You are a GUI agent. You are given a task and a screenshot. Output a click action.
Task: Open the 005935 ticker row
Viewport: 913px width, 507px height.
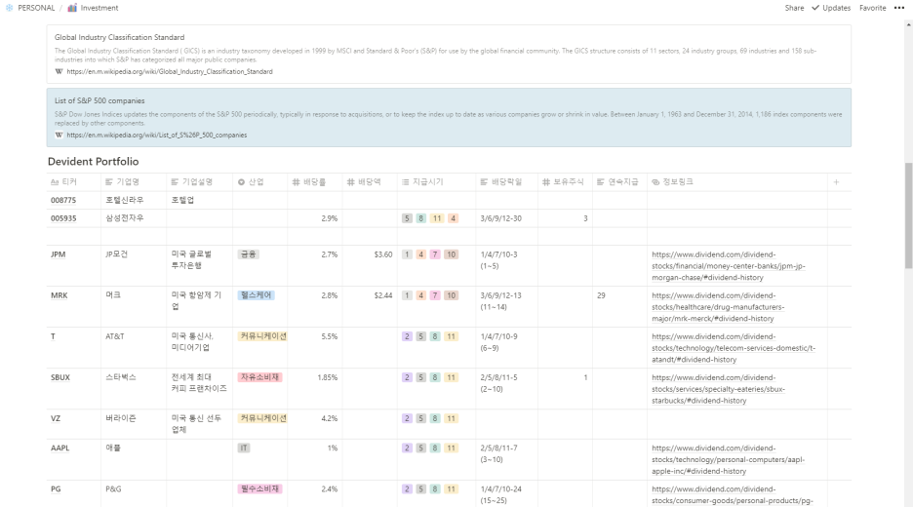click(x=63, y=218)
